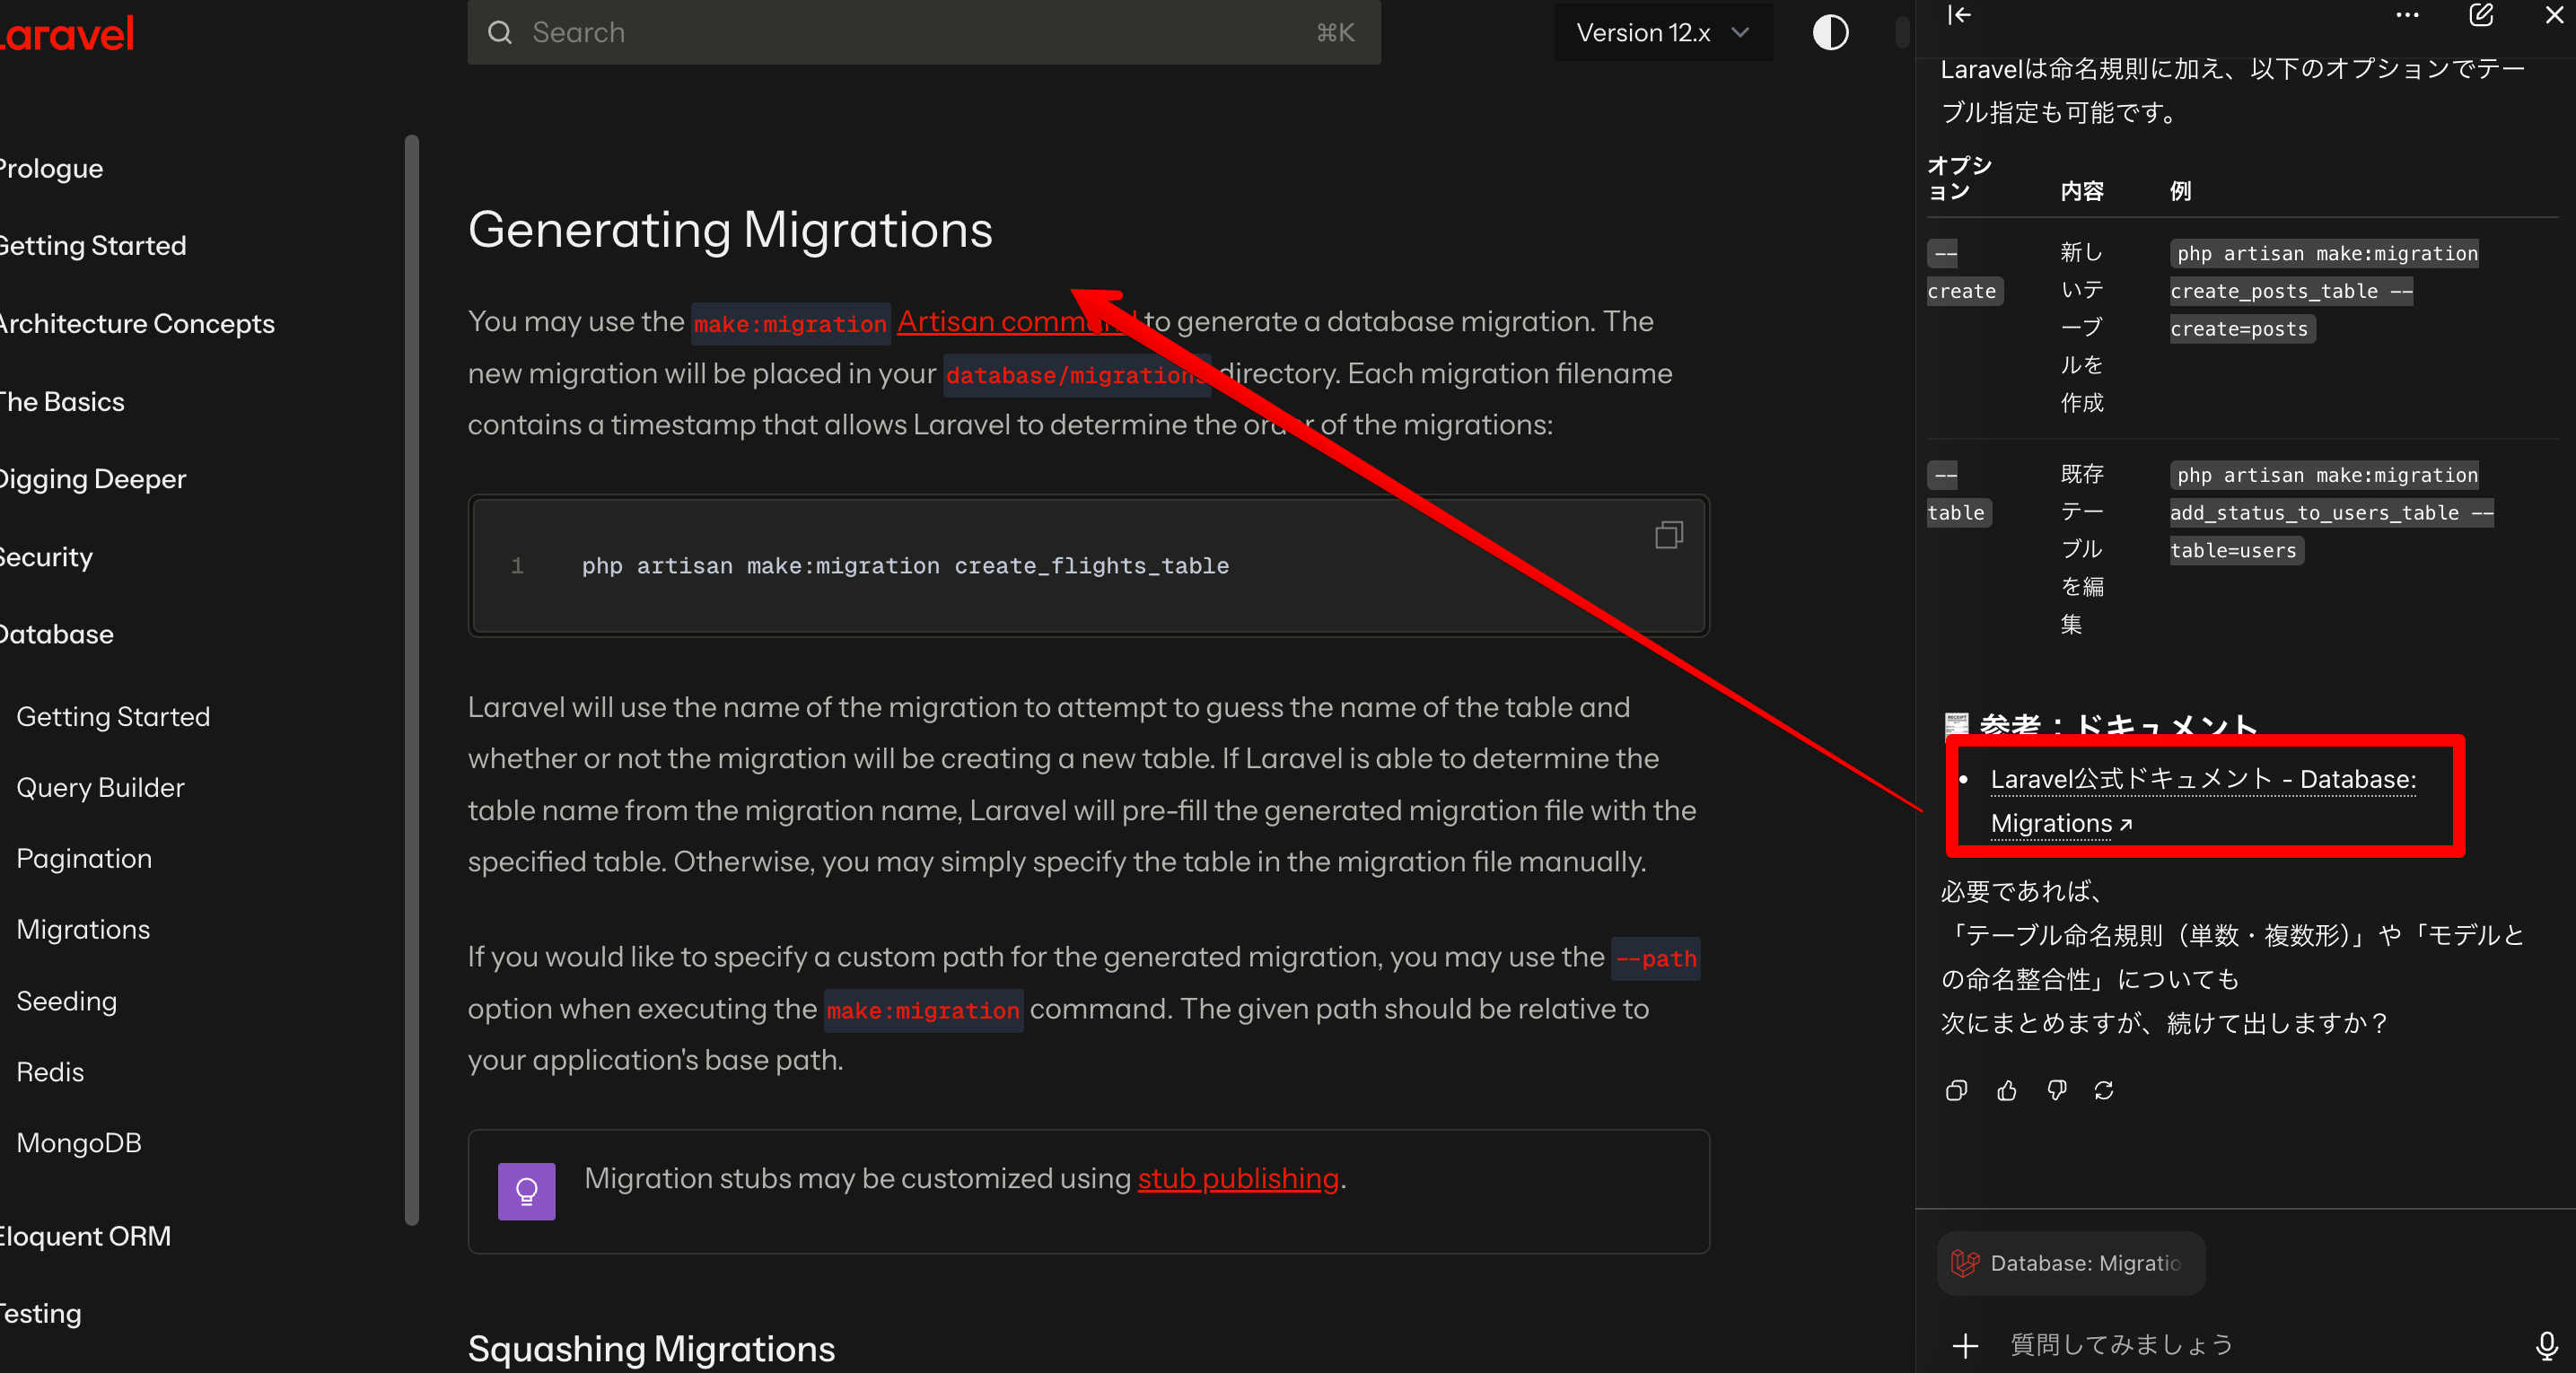Open a new chat with the compose icon
Image resolution: width=2576 pixels, height=1373 pixels.
2482,16
